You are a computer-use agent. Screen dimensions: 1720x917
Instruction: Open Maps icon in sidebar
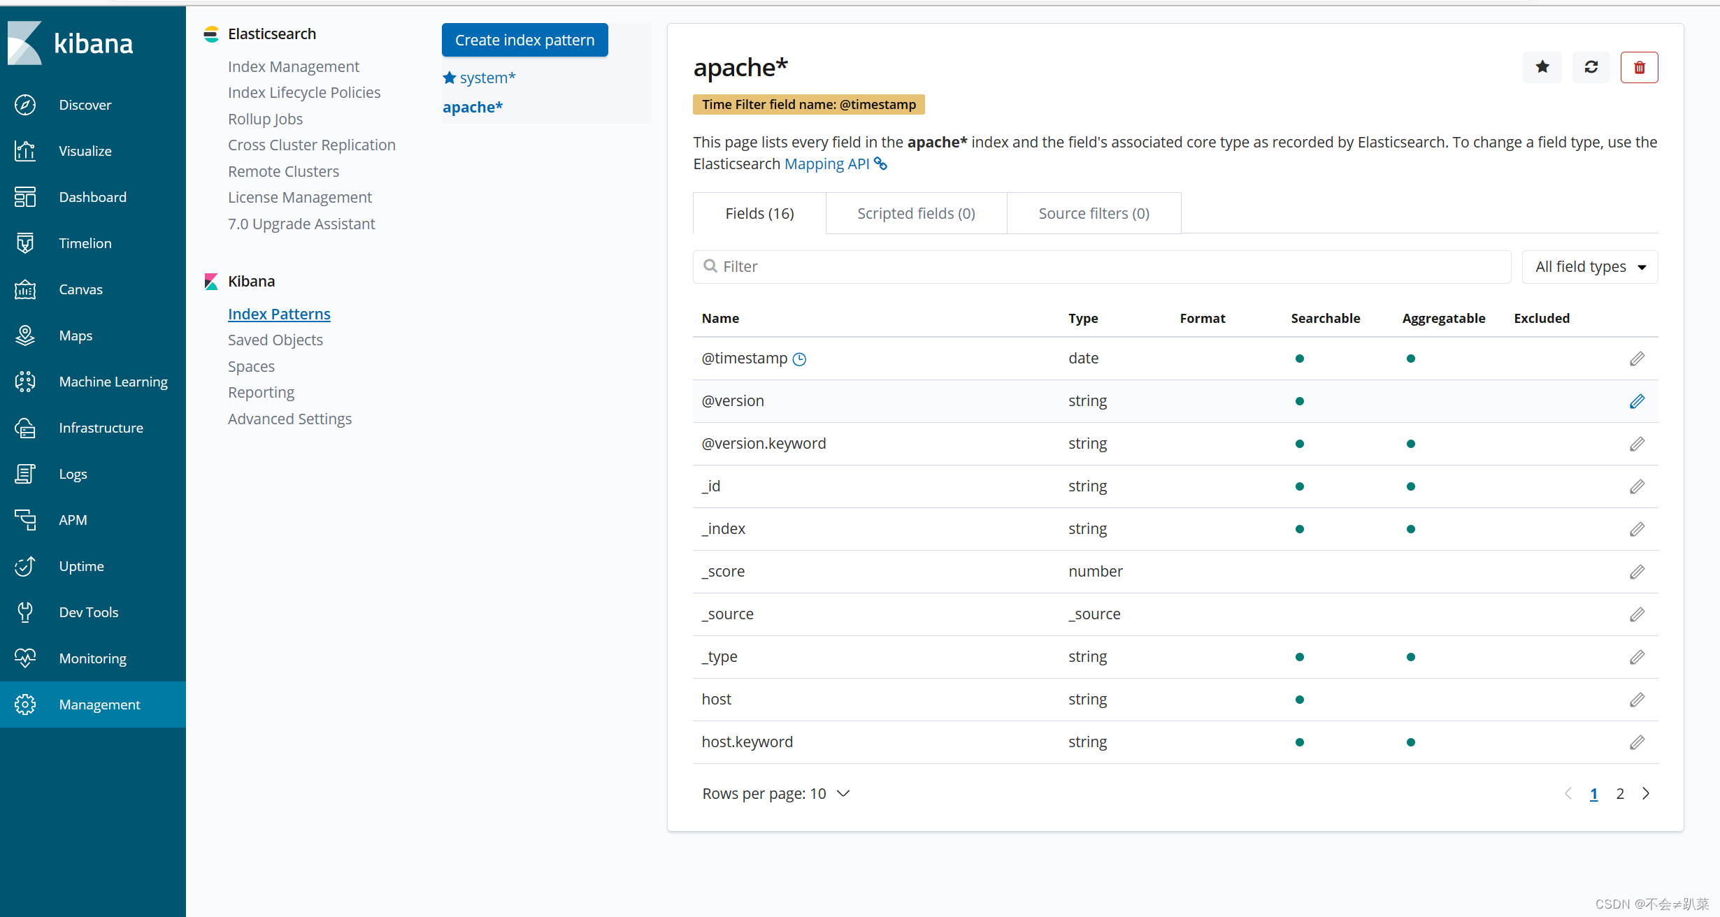(x=25, y=335)
